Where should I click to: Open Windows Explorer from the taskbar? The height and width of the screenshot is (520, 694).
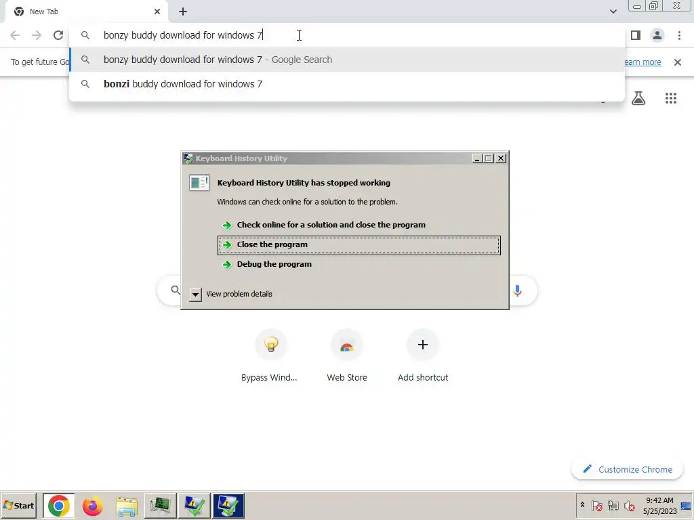point(127,506)
